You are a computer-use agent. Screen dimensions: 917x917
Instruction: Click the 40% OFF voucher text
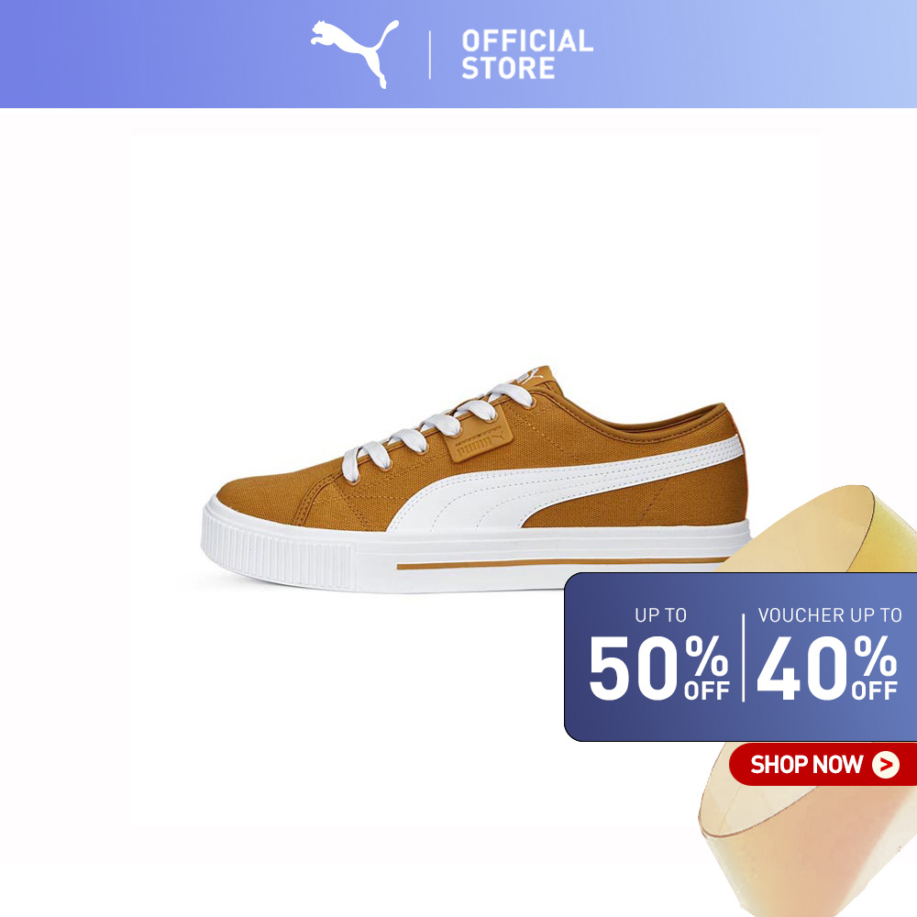pyautogui.click(x=827, y=668)
